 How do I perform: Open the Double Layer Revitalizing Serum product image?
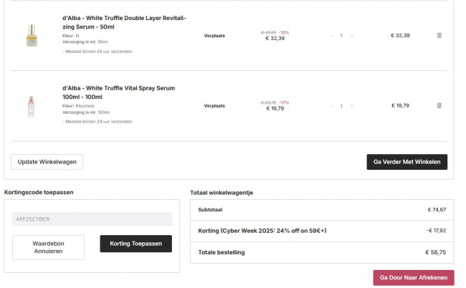[x=30, y=35]
